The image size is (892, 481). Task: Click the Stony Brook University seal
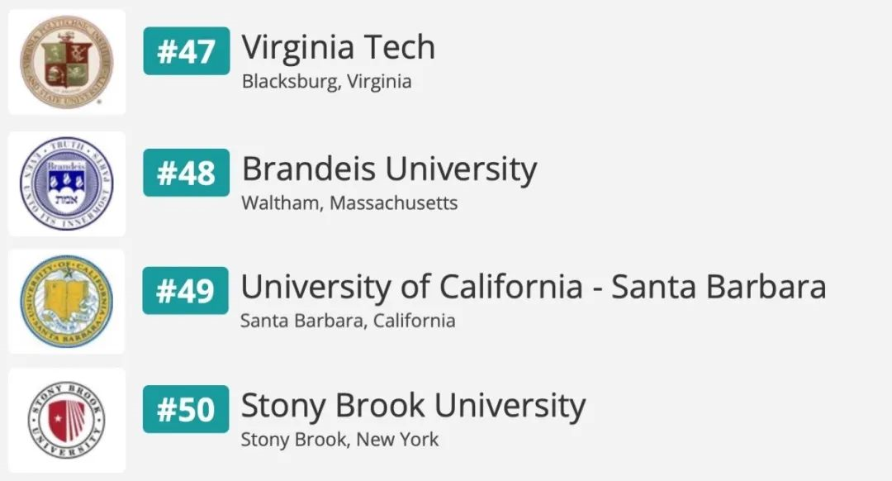[x=67, y=421]
